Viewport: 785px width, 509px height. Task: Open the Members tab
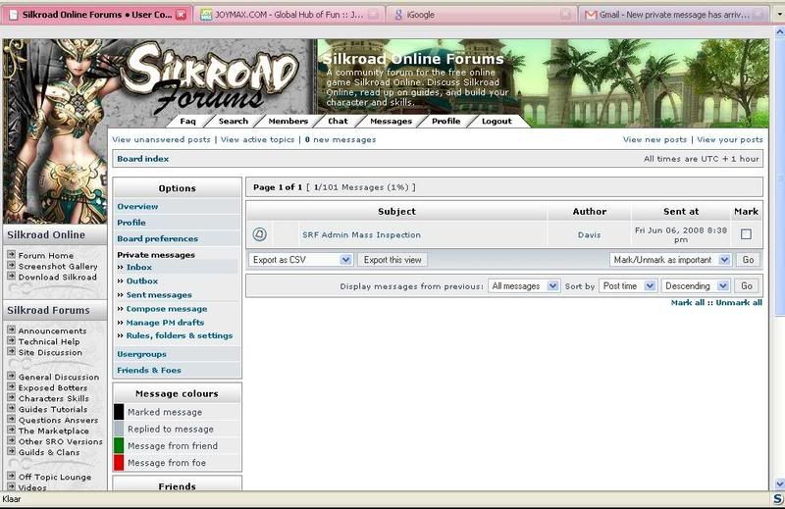click(288, 121)
